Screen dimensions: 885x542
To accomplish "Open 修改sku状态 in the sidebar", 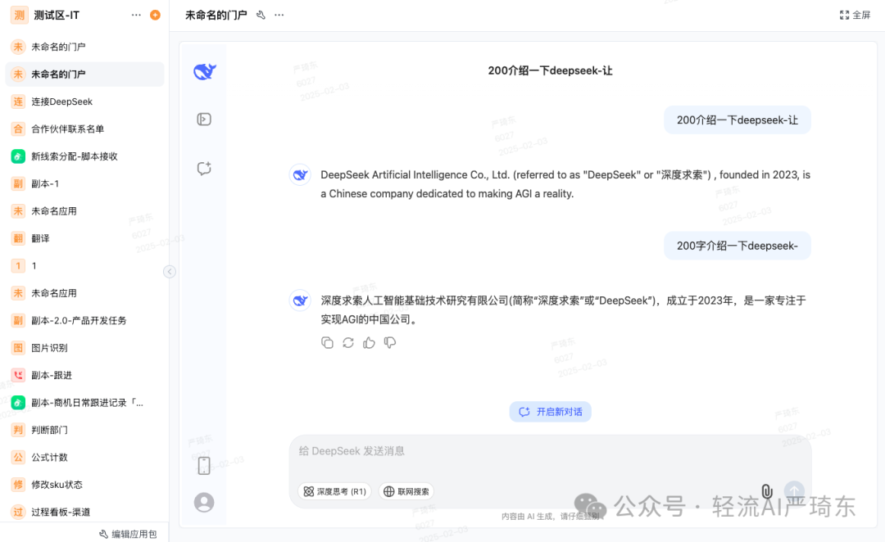I will [x=84, y=485].
